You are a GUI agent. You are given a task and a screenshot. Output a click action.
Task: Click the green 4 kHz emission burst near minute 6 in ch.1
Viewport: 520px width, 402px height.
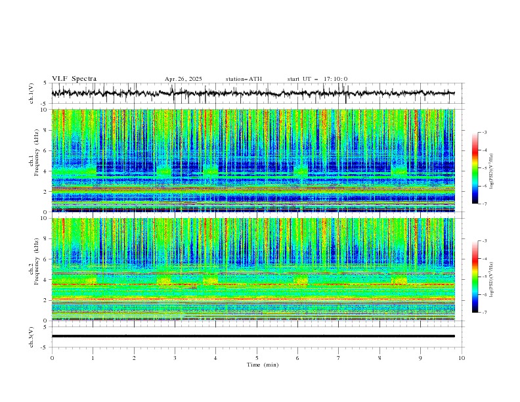301,171
